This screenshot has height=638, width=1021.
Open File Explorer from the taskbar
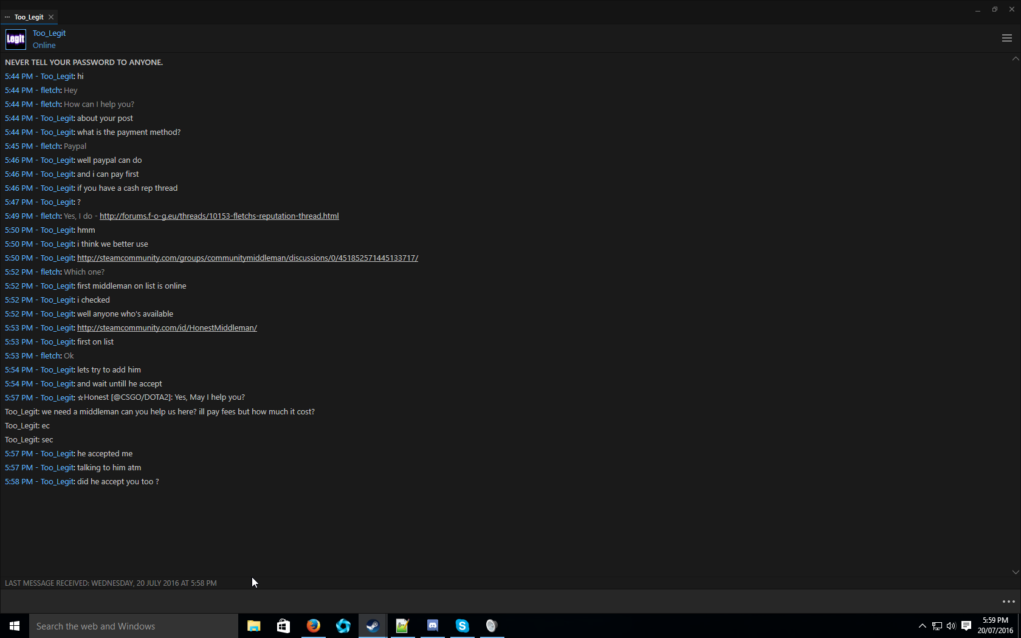(x=253, y=626)
